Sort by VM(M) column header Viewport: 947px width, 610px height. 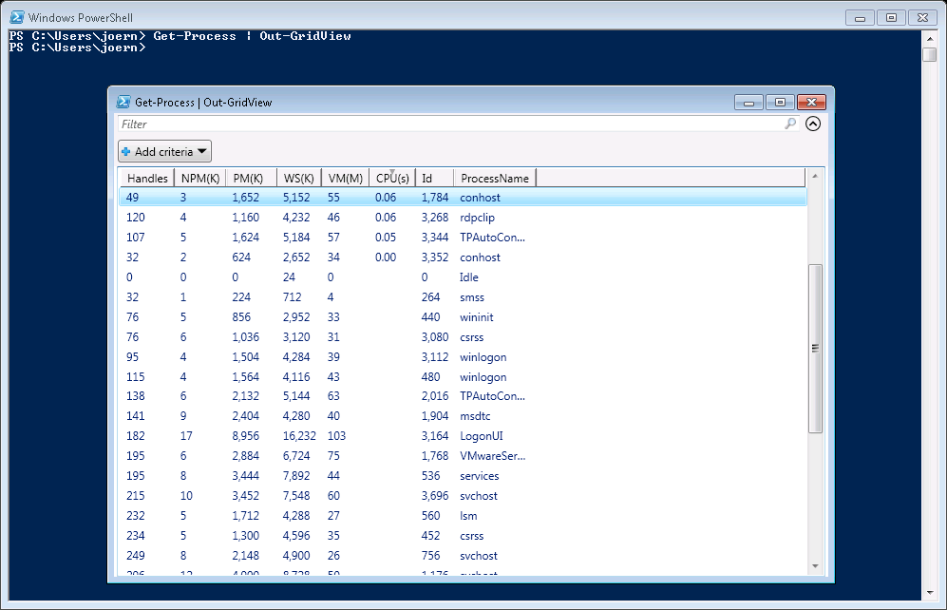(345, 179)
